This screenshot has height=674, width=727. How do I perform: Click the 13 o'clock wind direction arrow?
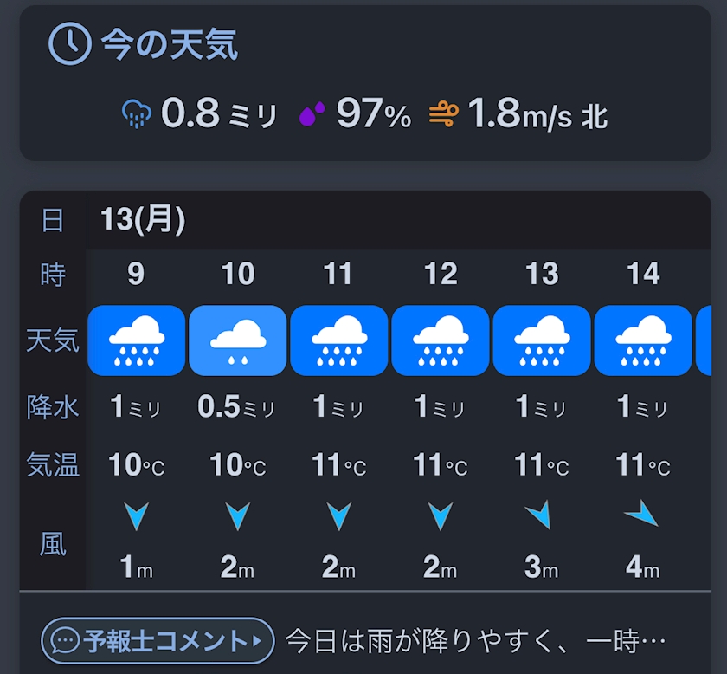540,516
